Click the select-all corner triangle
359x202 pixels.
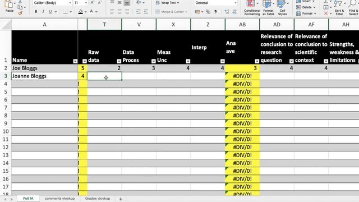click(6, 25)
